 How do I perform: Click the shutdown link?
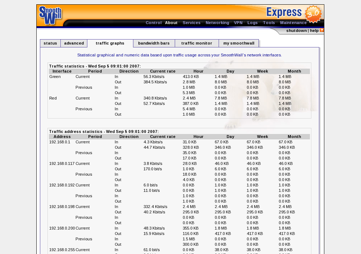point(297,31)
